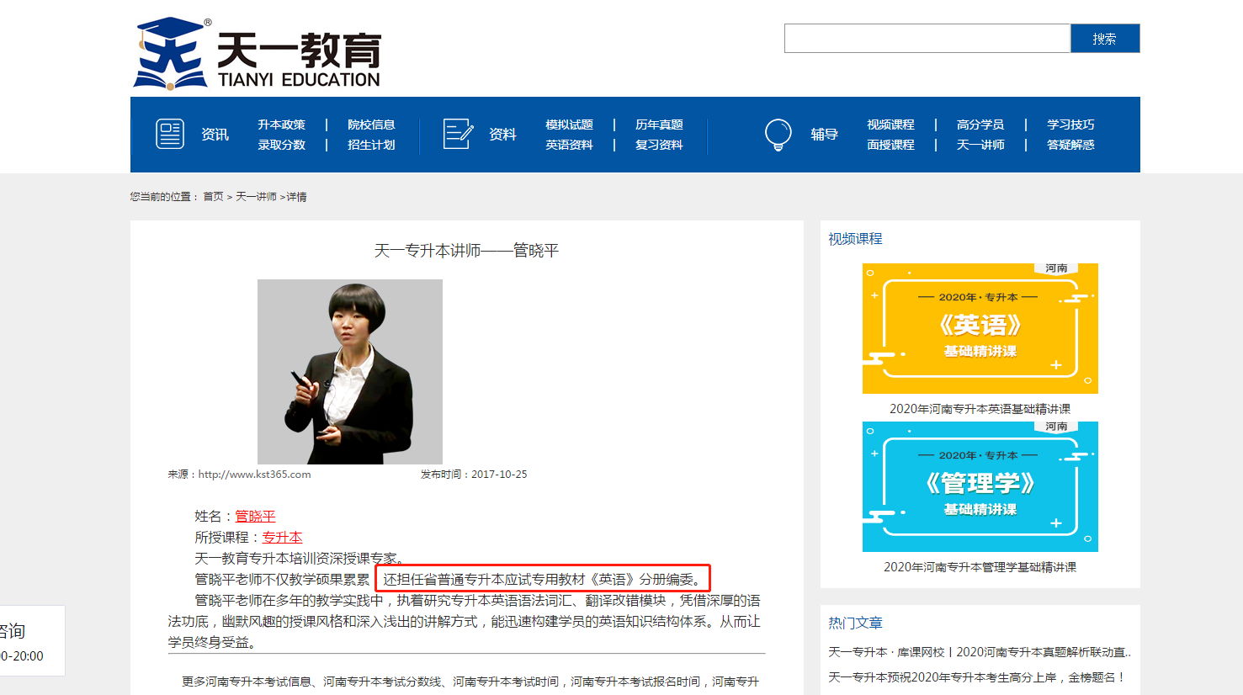Open the 招生计划 menu link
The image size is (1243, 695).
coord(371,145)
